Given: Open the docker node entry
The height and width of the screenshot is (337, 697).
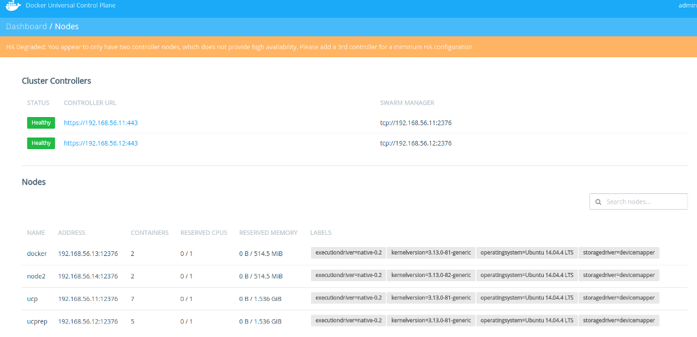Looking at the screenshot, I should point(37,254).
